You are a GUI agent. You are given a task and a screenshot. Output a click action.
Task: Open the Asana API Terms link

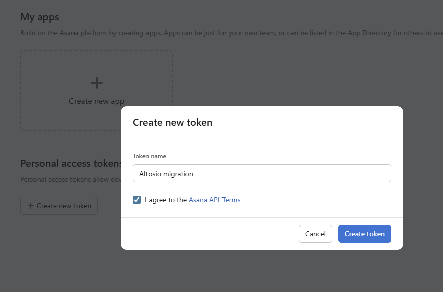click(214, 200)
